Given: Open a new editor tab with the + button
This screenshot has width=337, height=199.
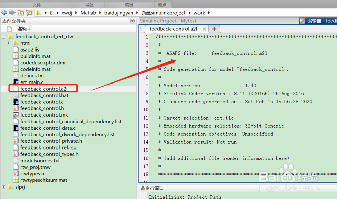Looking at the screenshot, I should tap(214, 29).
